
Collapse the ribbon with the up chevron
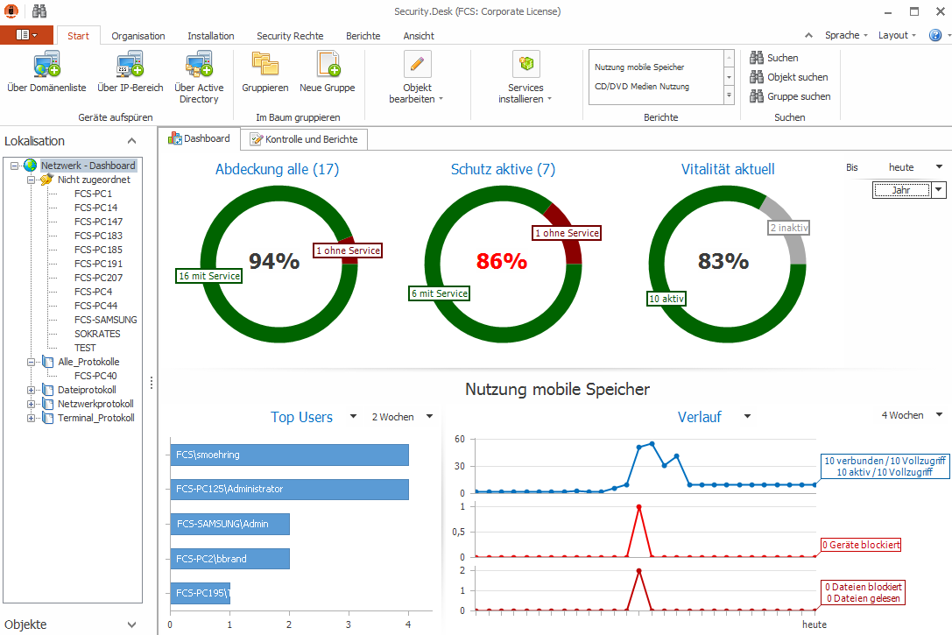click(808, 35)
